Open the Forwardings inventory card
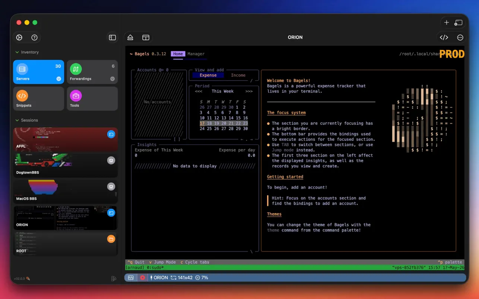 92,72
